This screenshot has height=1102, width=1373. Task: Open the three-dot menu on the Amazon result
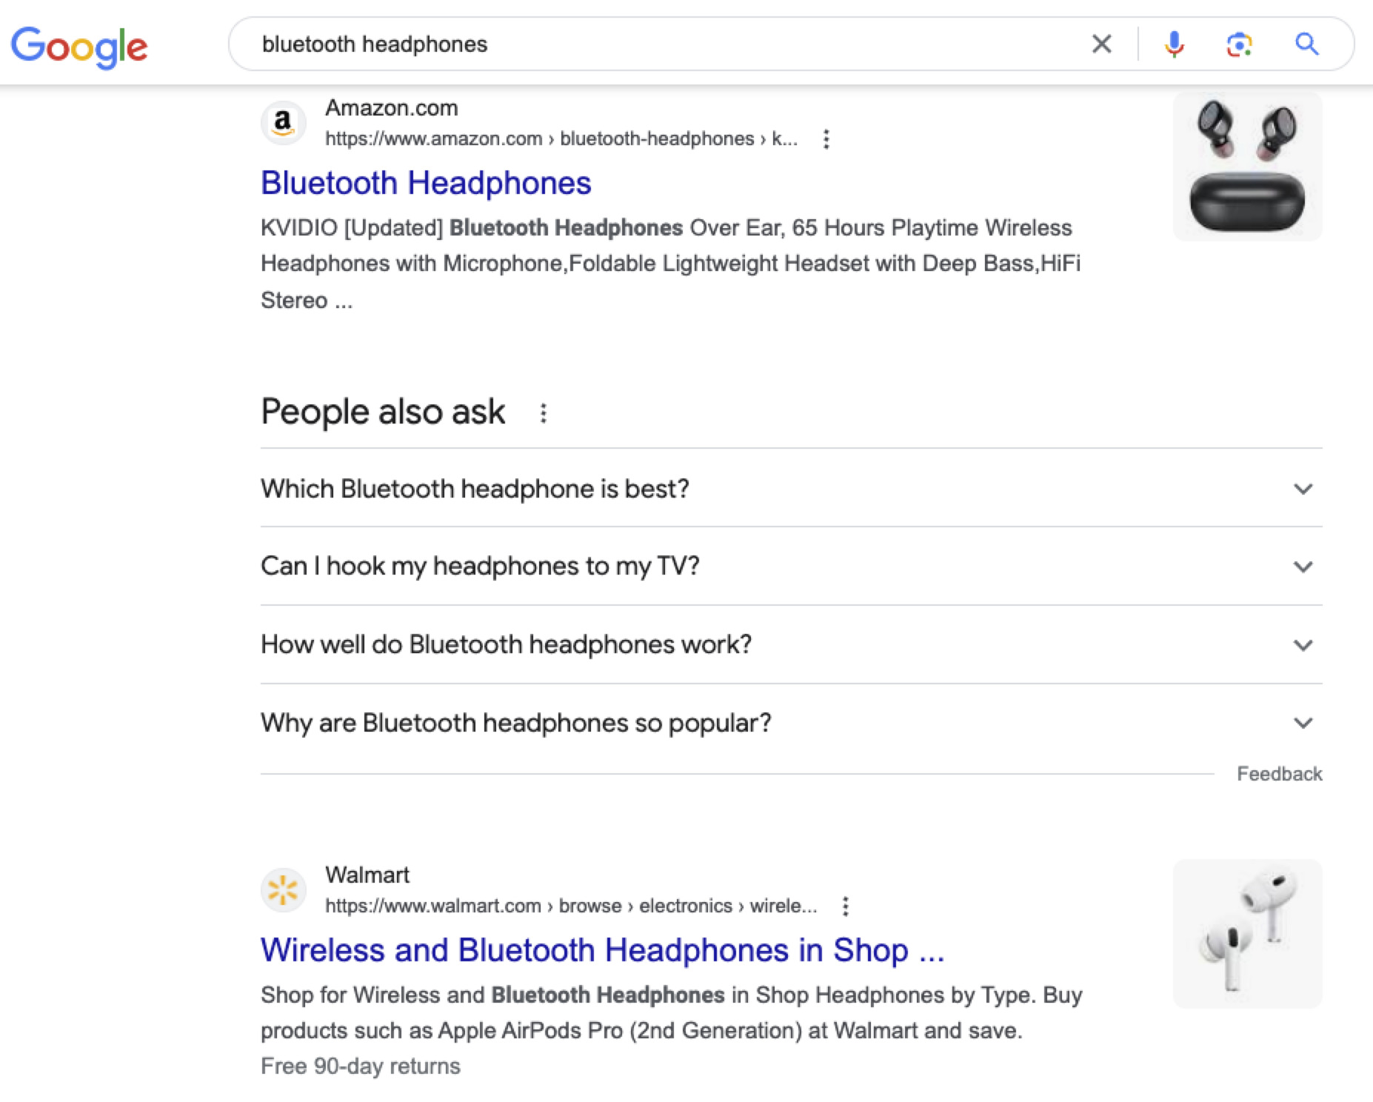tap(826, 138)
